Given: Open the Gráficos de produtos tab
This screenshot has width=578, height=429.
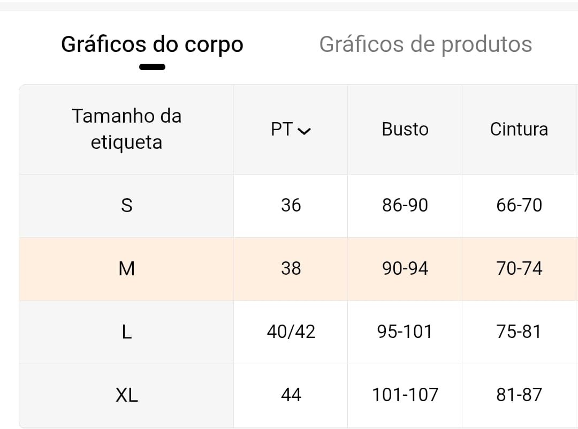Looking at the screenshot, I should click(x=425, y=44).
